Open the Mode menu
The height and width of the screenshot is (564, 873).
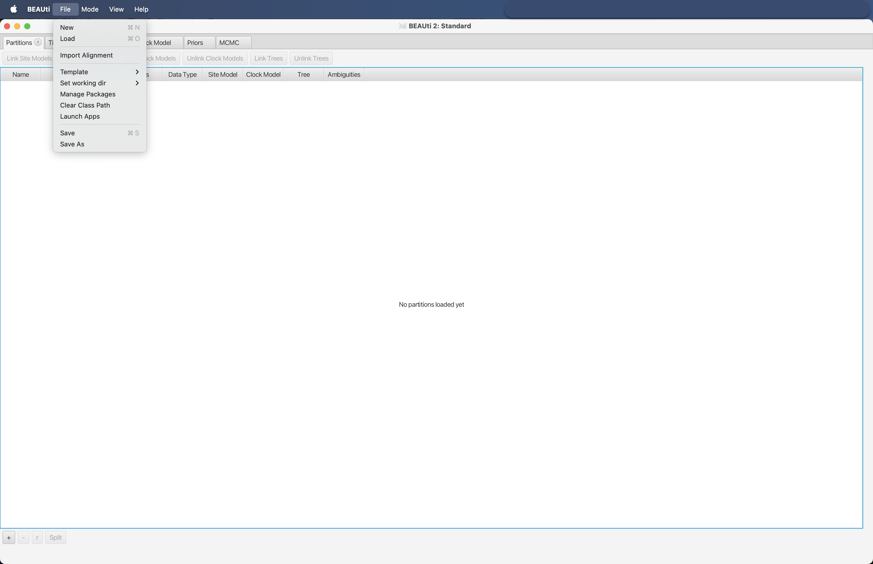tap(90, 9)
